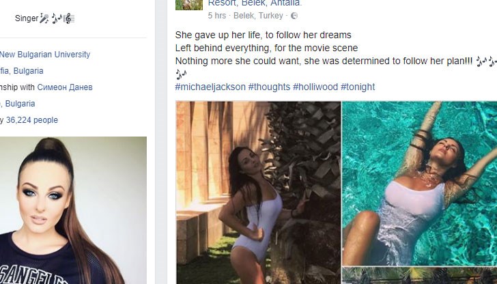Open the New Bulgarian University link

tap(45, 55)
